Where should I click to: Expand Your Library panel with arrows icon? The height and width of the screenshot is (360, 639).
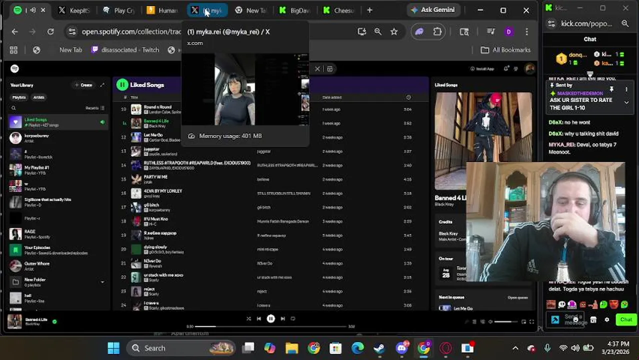tap(102, 85)
